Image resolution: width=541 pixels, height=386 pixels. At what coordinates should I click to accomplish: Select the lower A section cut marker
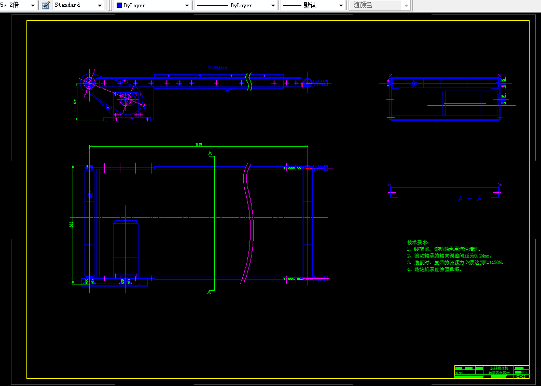click(x=209, y=293)
